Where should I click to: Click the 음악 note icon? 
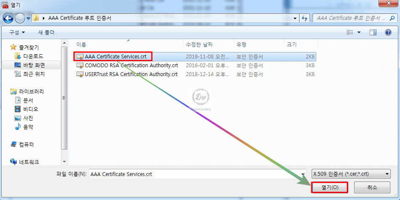18,126
